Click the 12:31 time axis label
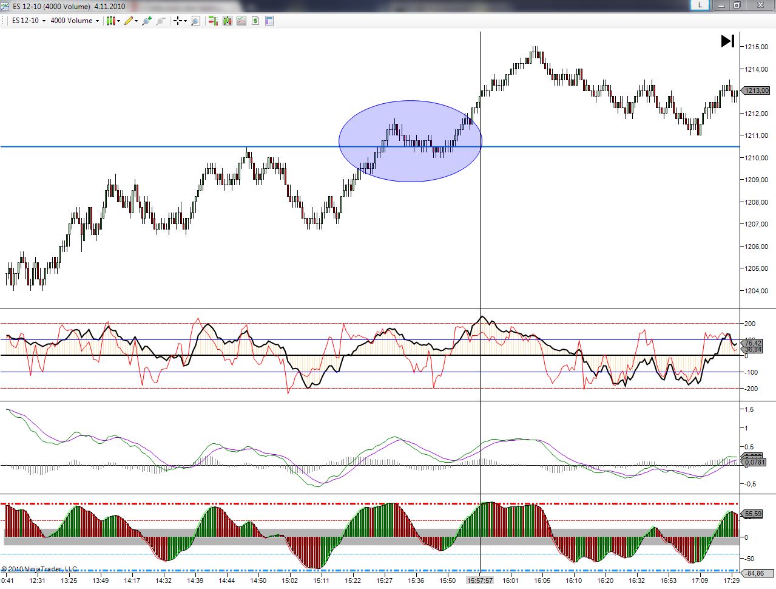The image size is (776, 589). [38, 580]
